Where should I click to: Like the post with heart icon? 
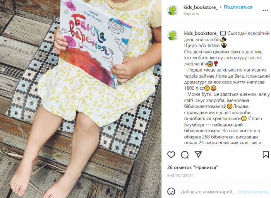coord(171,155)
